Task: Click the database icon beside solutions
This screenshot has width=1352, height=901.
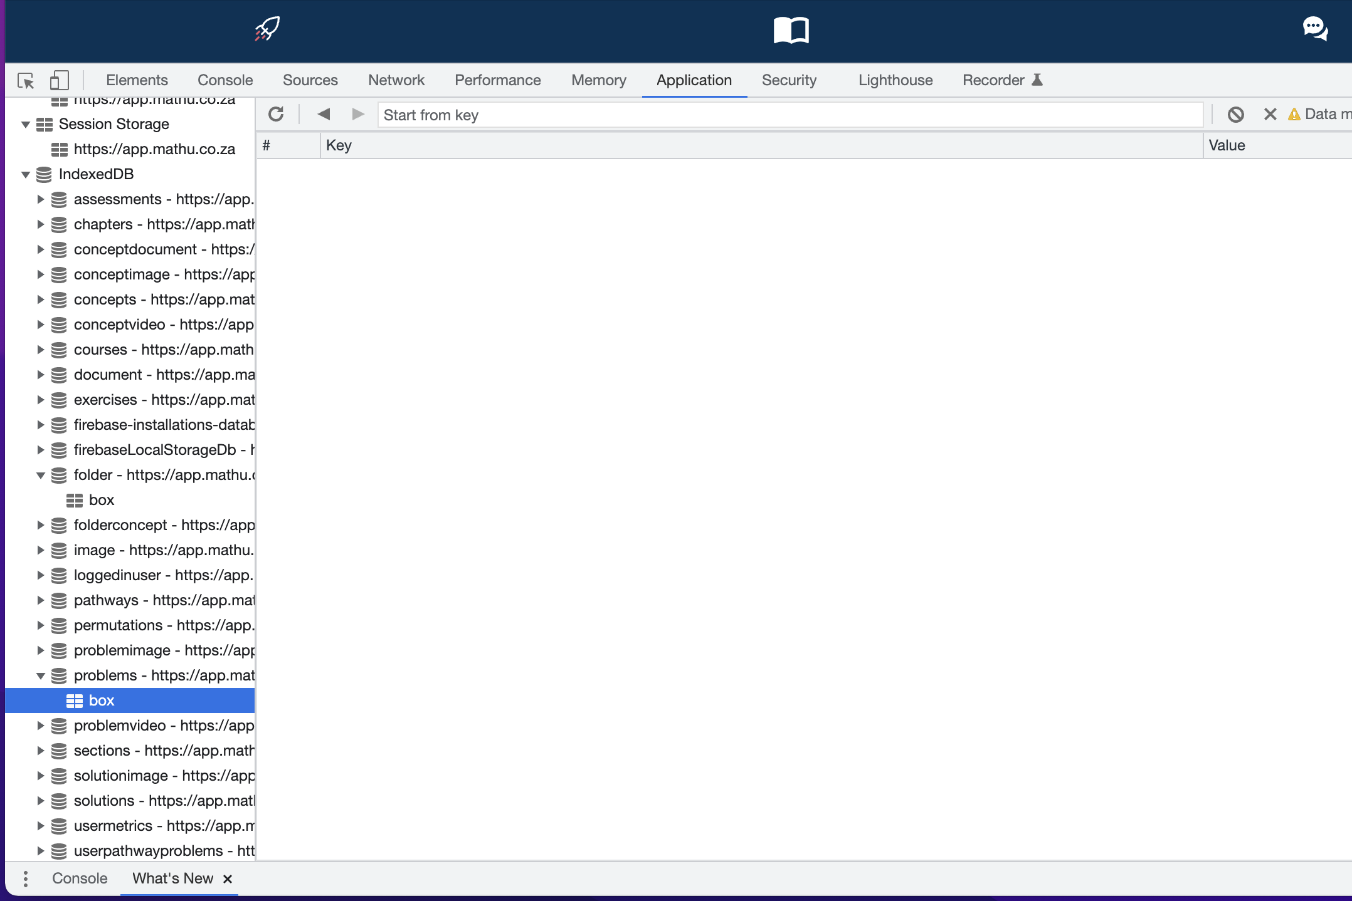Action: click(x=59, y=801)
